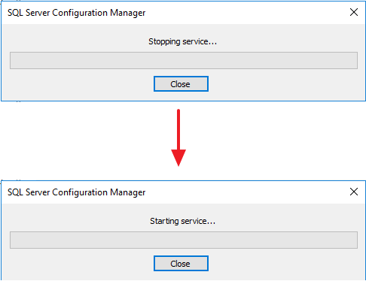
Task: Click the 'Starting service...' status text
Action: (182, 221)
